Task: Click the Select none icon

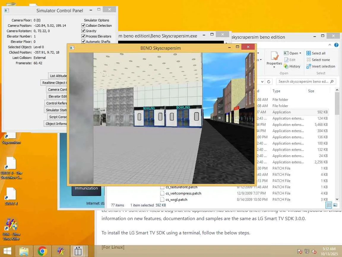Action: point(308,60)
